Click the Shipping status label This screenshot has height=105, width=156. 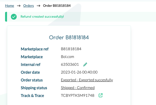click(x=34, y=88)
